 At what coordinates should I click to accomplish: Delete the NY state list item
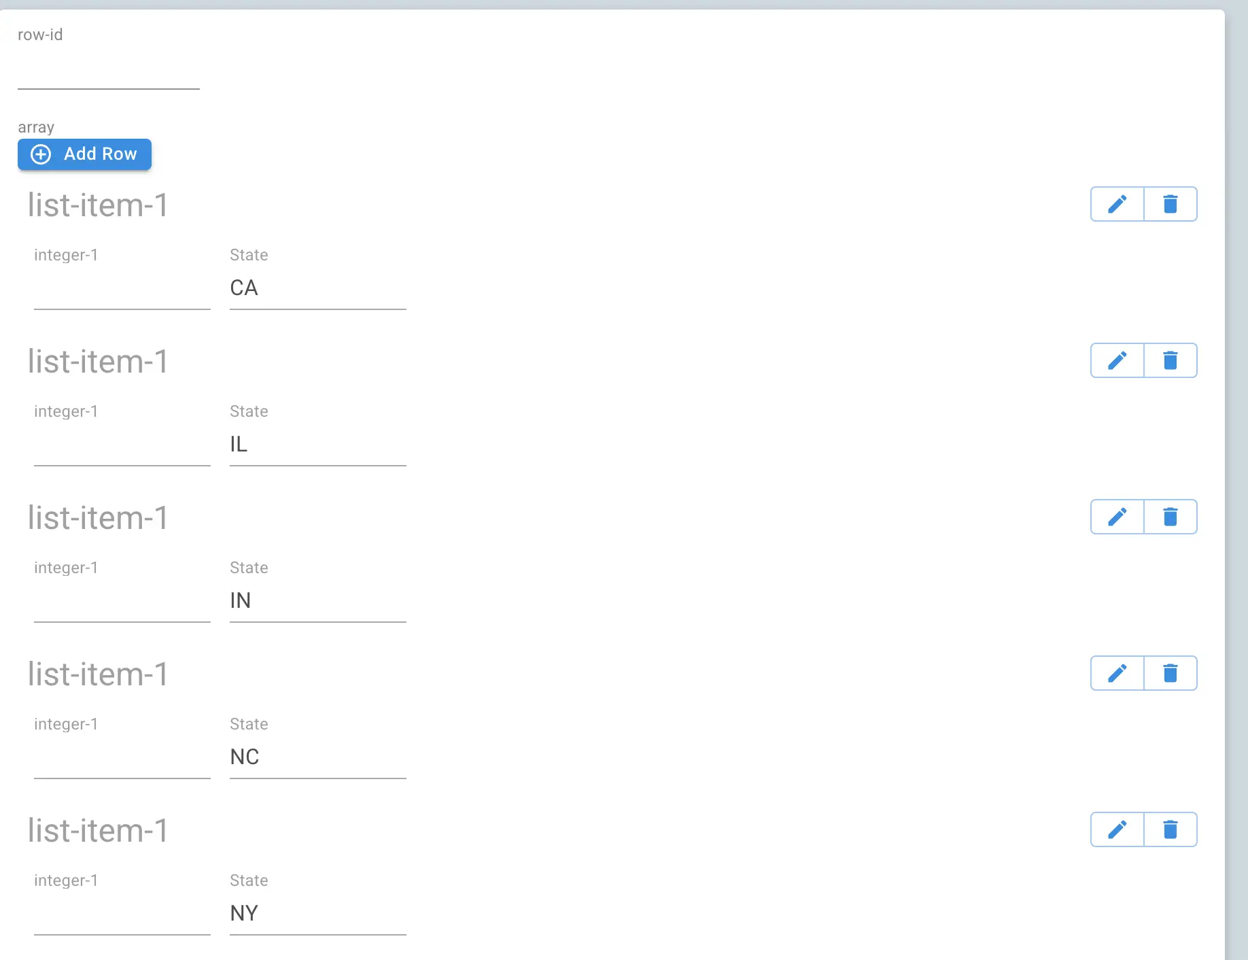coord(1170,829)
